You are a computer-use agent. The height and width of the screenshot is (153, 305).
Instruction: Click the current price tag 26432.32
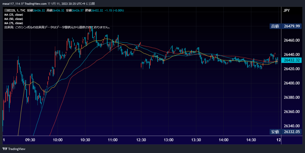point(292,60)
